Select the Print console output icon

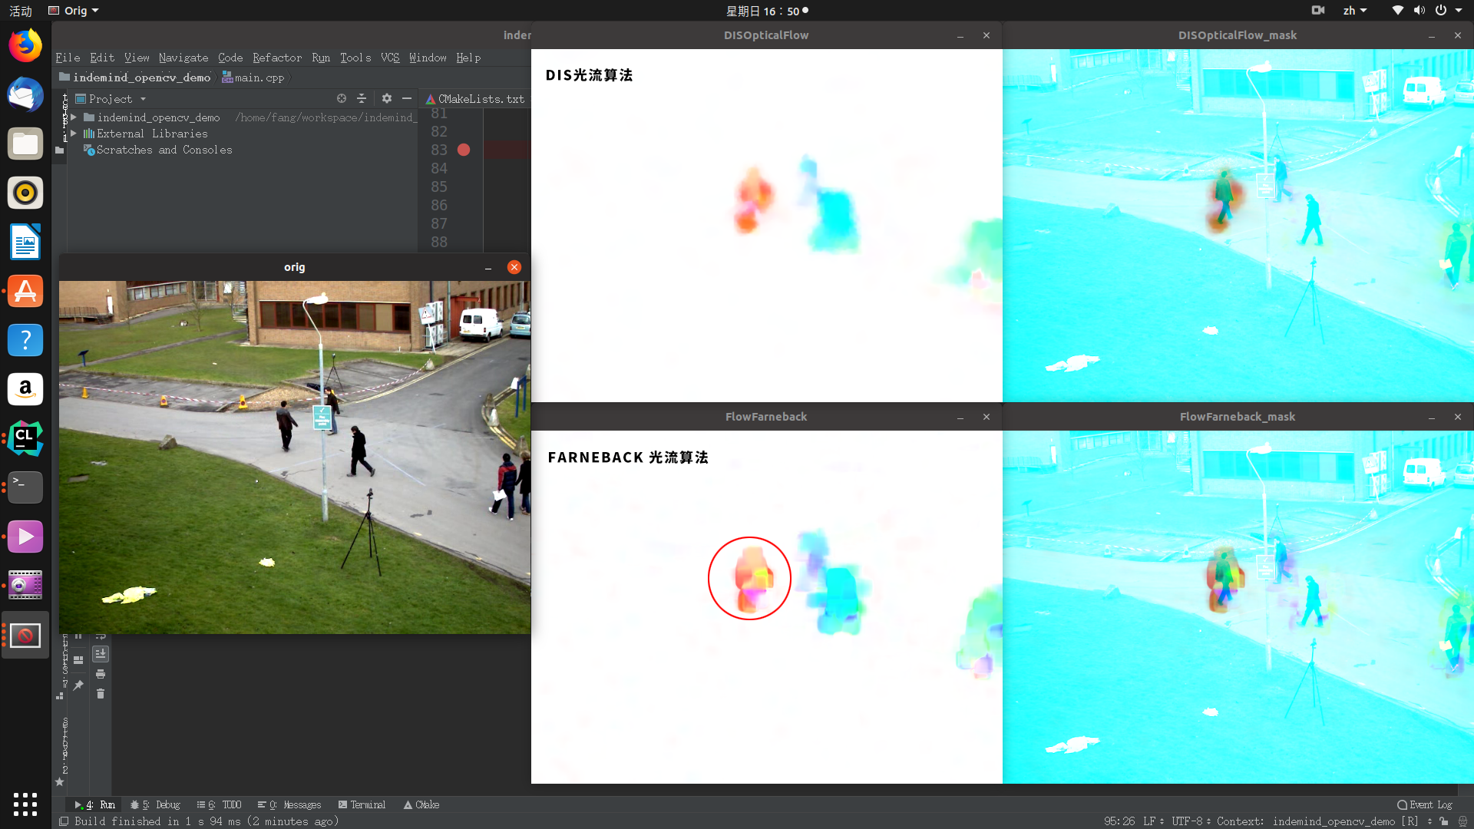click(x=101, y=674)
